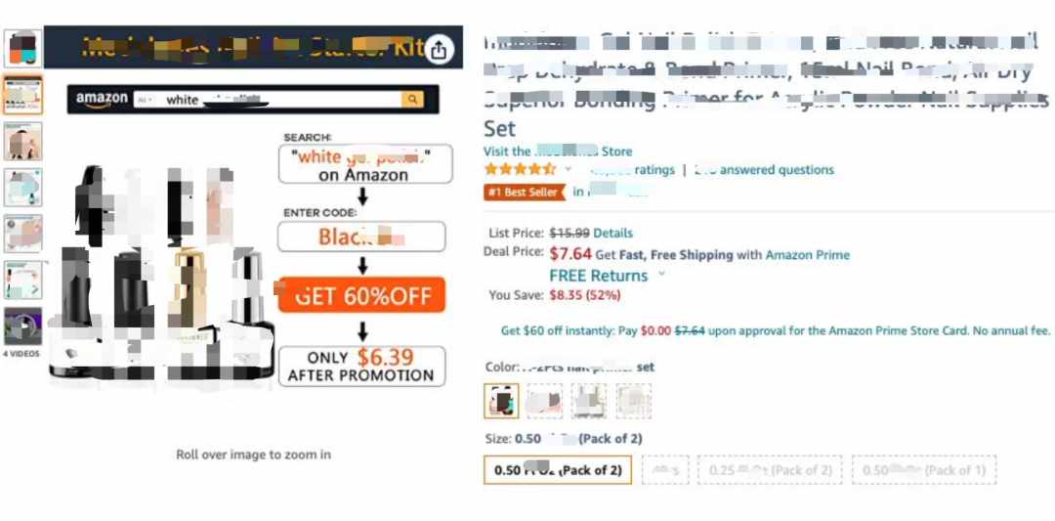The image size is (1055, 521).
Task: Select the 0.50 (Pack of 1) size option
Action: [x=924, y=470]
